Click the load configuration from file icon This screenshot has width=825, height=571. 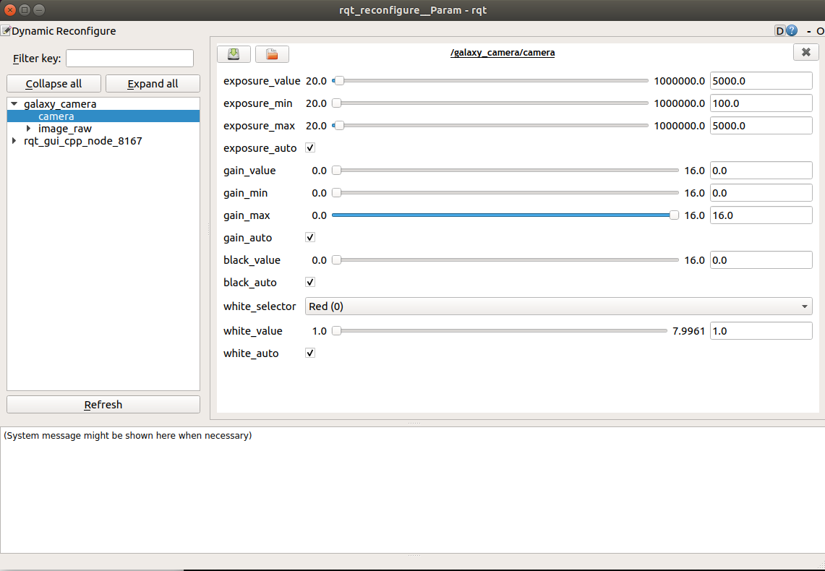pos(272,54)
